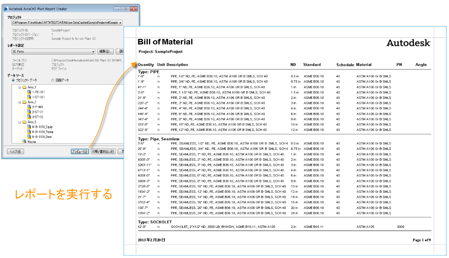Click the 印刷/書き出し(P) button

click(x=103, y=151)
